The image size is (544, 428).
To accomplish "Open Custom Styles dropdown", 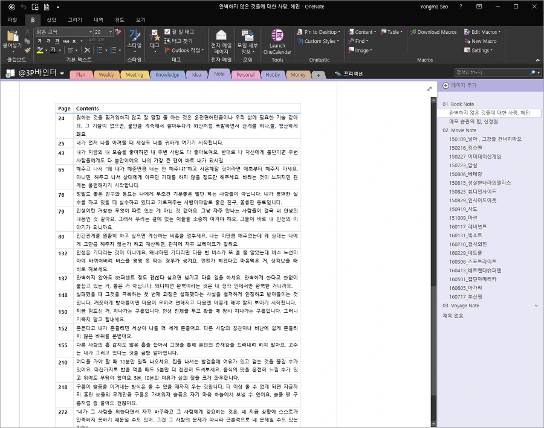I will coord(318,41).
